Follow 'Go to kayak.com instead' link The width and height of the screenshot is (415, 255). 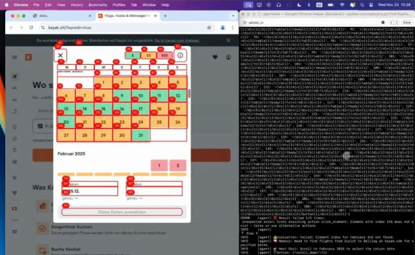tap(177, 41)
